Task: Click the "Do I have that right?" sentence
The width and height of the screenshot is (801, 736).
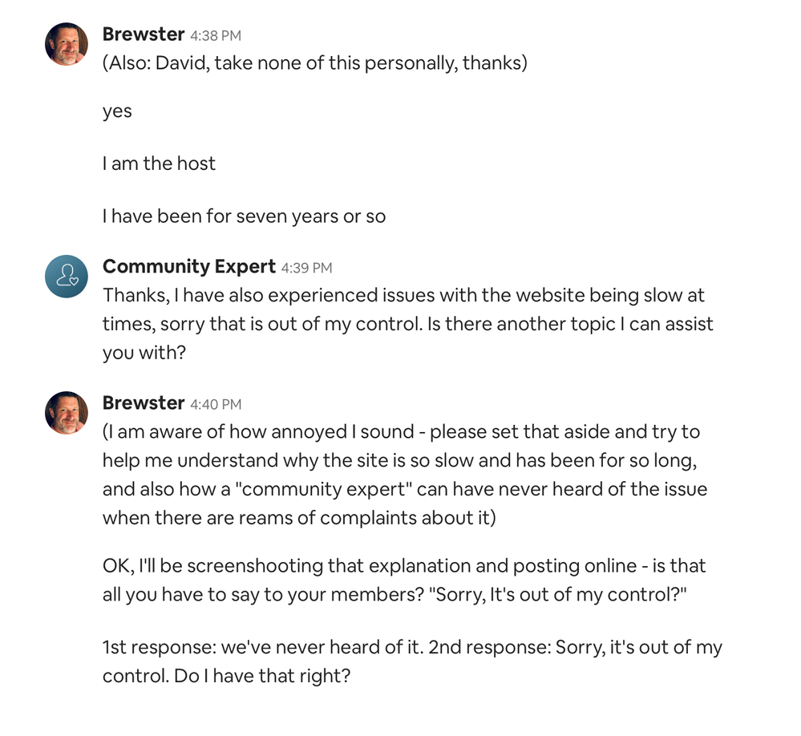Action: (261, 676)
